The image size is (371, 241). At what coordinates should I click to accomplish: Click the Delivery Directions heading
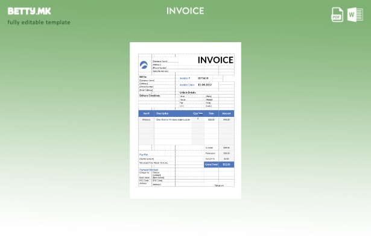(150, 95)
